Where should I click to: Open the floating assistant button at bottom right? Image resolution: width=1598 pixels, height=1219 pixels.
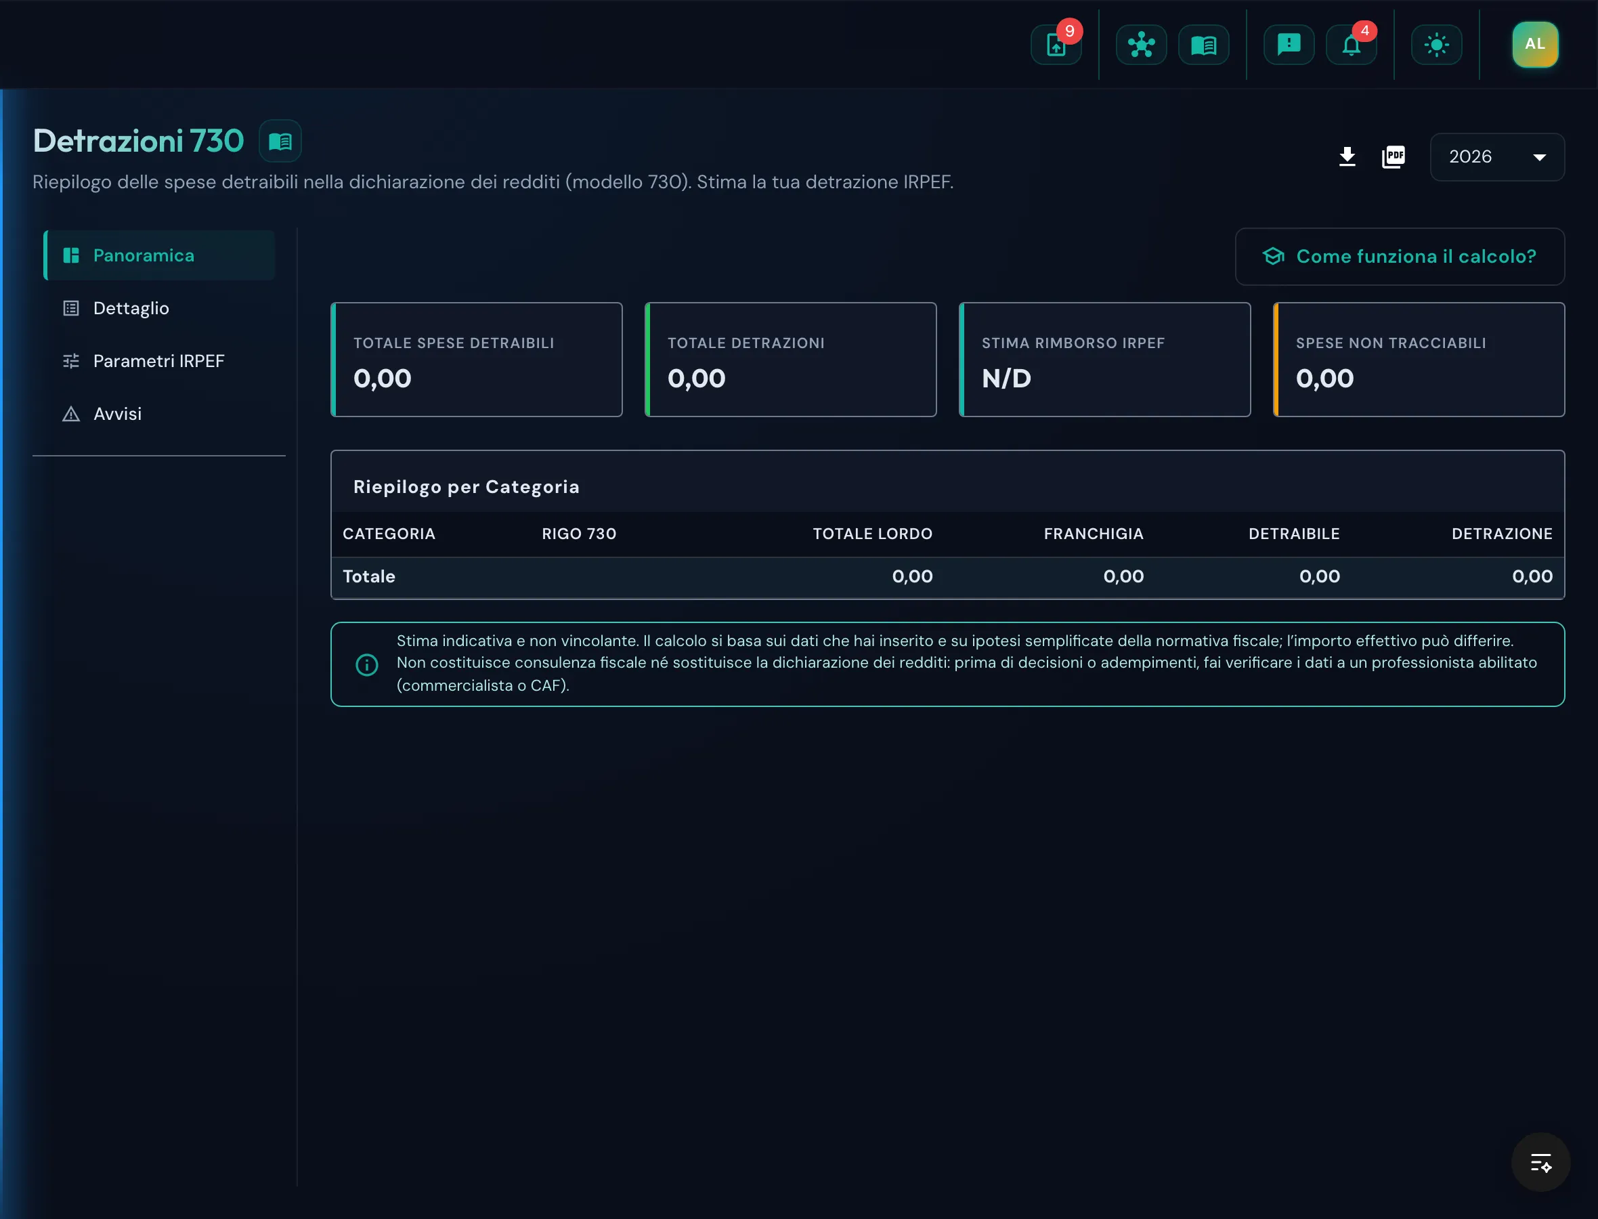coord(1540,1162)
